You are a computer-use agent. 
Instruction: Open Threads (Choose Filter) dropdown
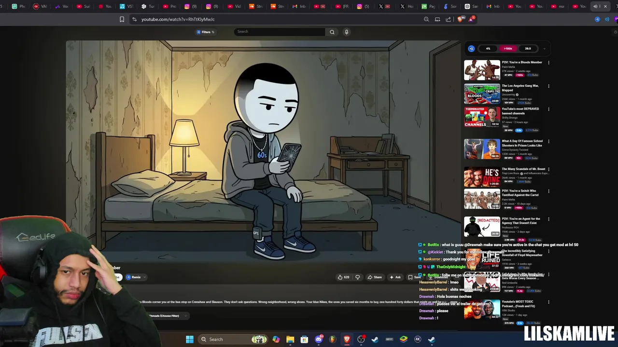pyautogui.click(x=167, y=316)
